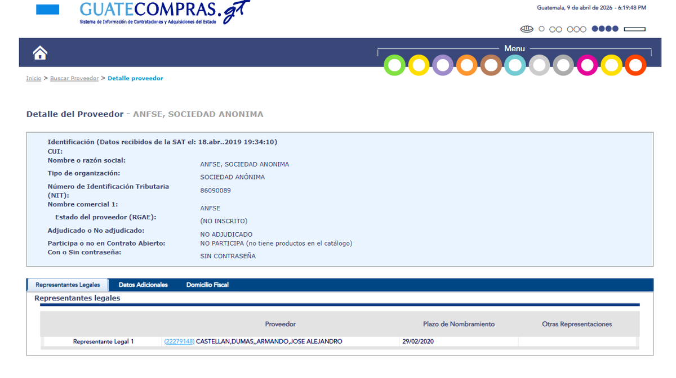Image resolution: width=676 pixels, height=378 pixels.
Task: Open the last yellow circle menu item
Action: tap(611, 65)
